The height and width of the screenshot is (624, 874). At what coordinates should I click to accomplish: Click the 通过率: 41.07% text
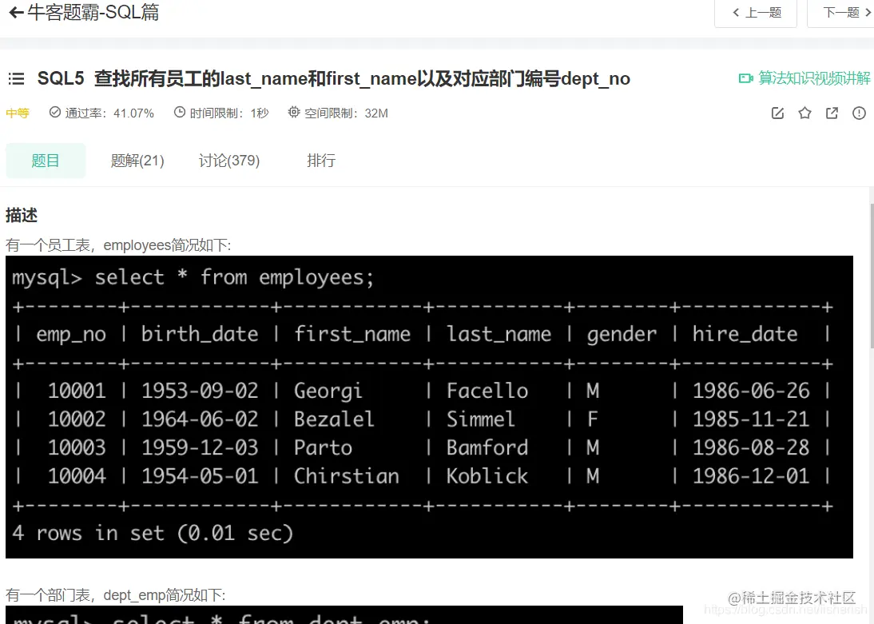tap(101, 113)
